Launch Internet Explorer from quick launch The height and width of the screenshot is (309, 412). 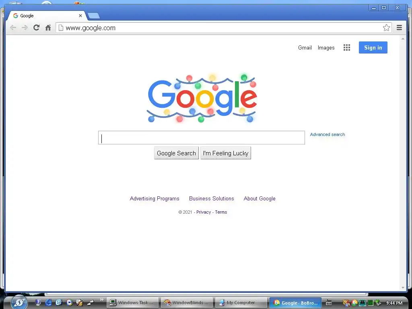pos(48,303)
